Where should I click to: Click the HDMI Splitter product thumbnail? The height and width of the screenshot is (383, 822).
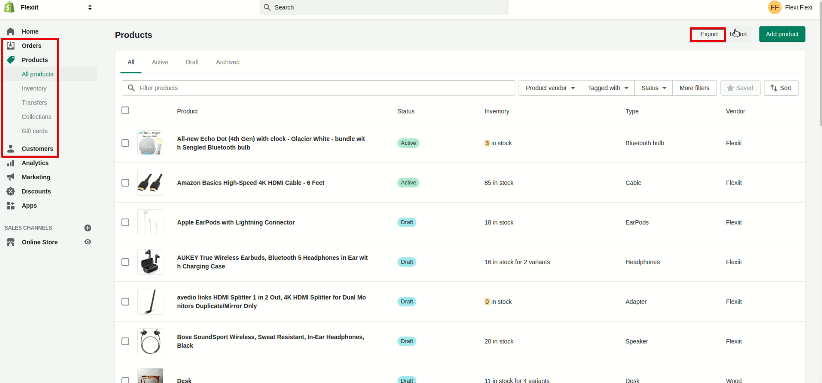pyautogui.click(x=150, y=302)
